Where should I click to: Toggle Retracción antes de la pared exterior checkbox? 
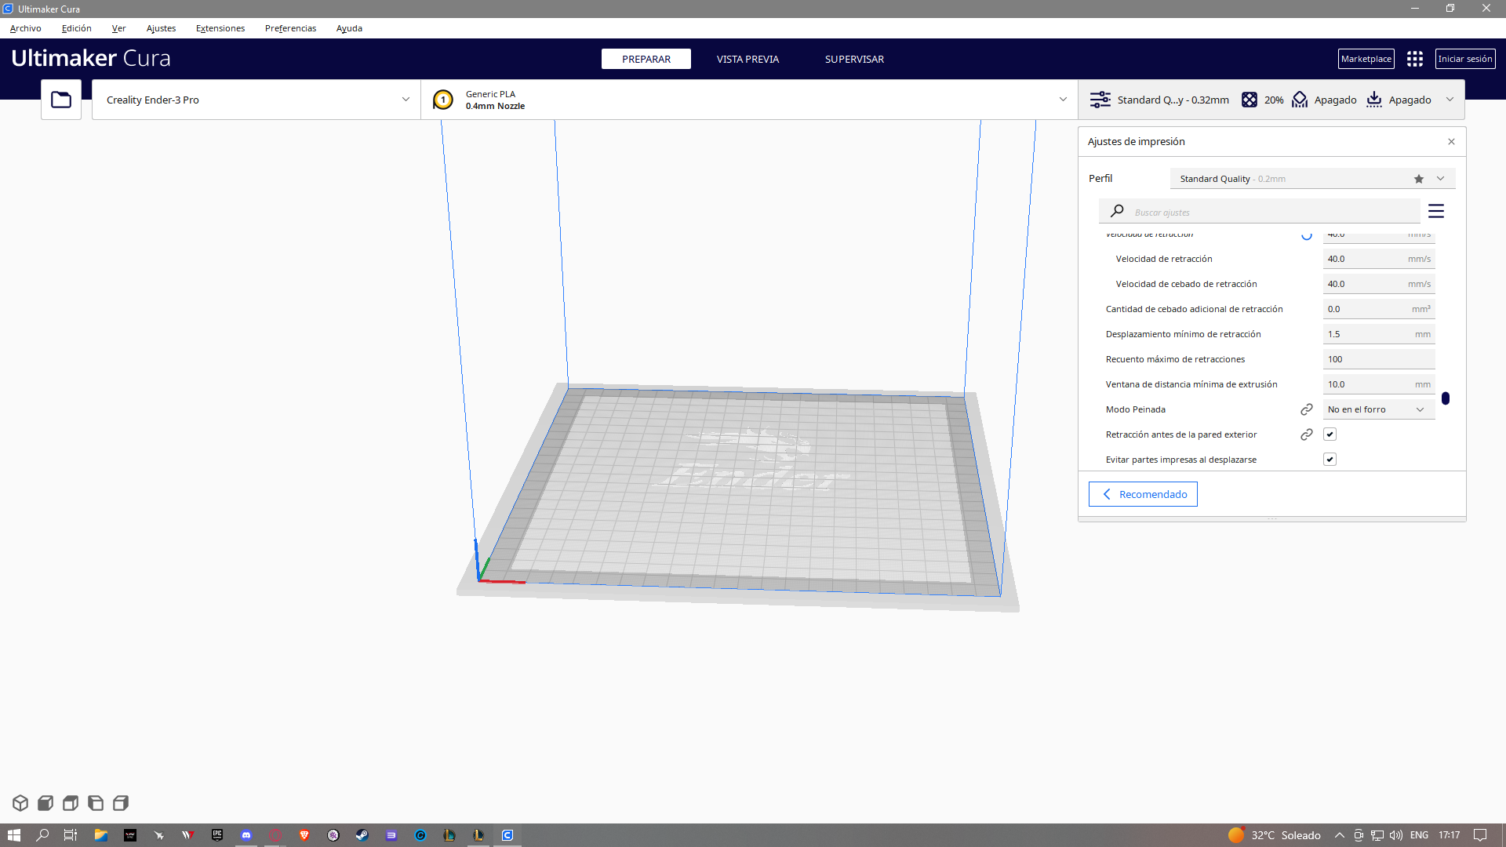click(x=1330, y=434)
